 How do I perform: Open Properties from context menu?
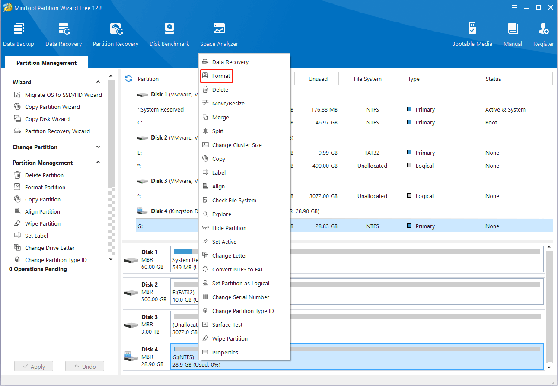click(244, 353)
